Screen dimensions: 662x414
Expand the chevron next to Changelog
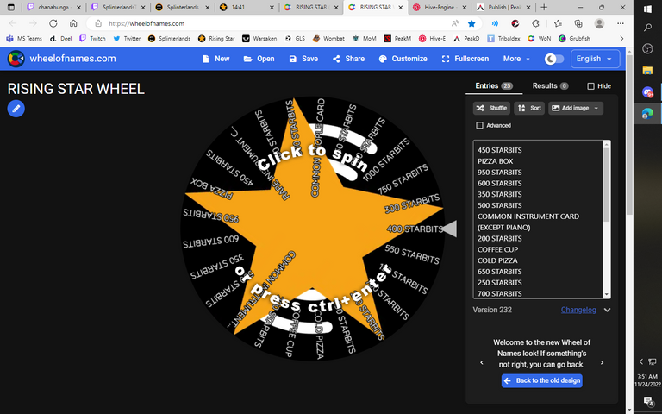point(607,310)
